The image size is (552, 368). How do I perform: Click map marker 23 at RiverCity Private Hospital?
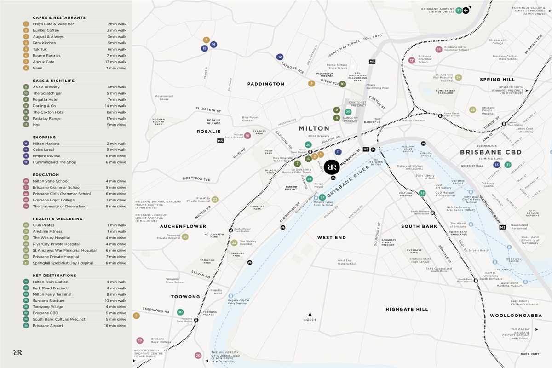[x=215, y=199]
